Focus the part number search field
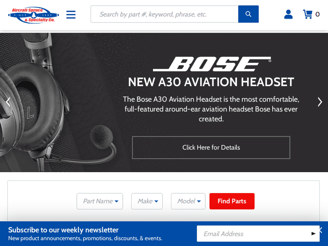This screenshot has width=328, height=246. click(164, 14)
